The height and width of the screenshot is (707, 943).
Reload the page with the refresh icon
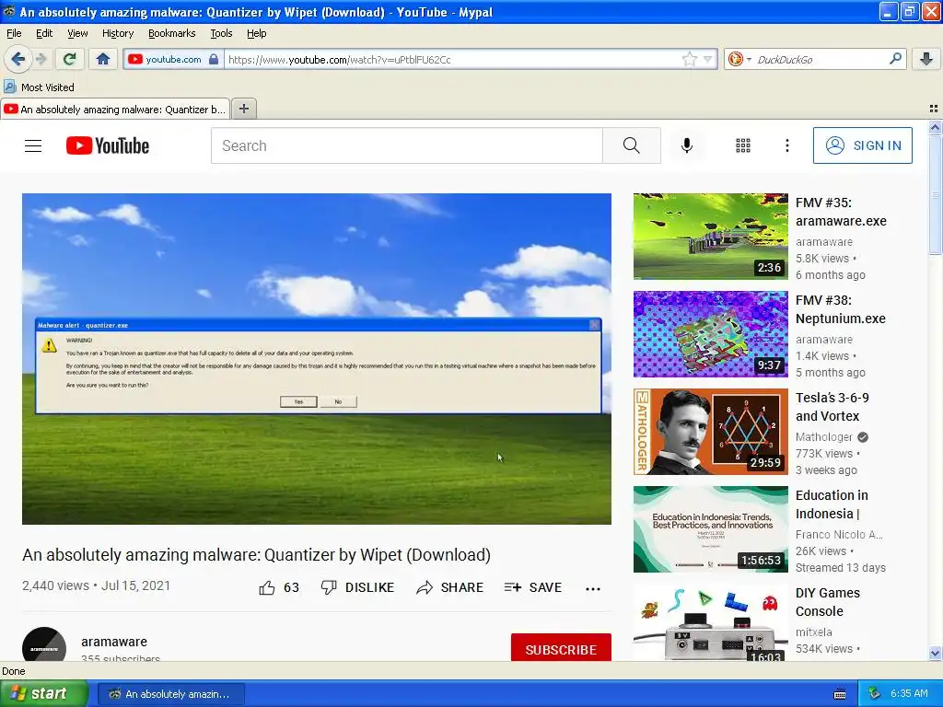click(70, 59)
